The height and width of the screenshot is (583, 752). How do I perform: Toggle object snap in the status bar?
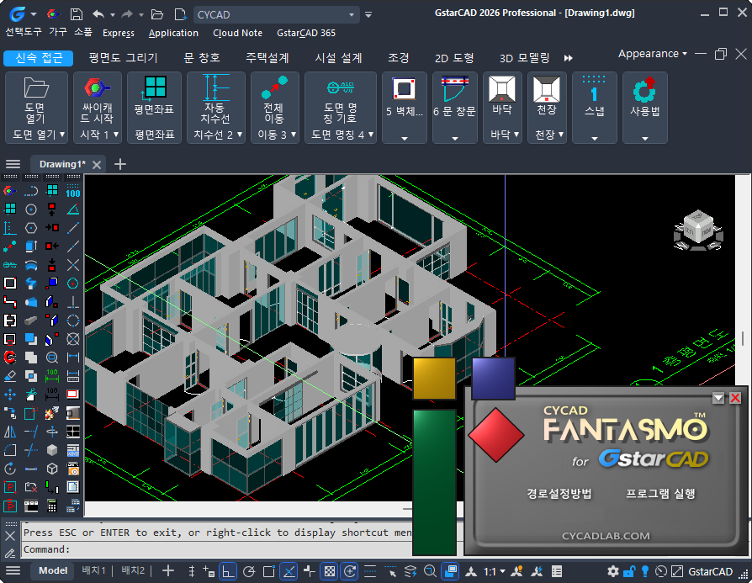tap(269, 571)
